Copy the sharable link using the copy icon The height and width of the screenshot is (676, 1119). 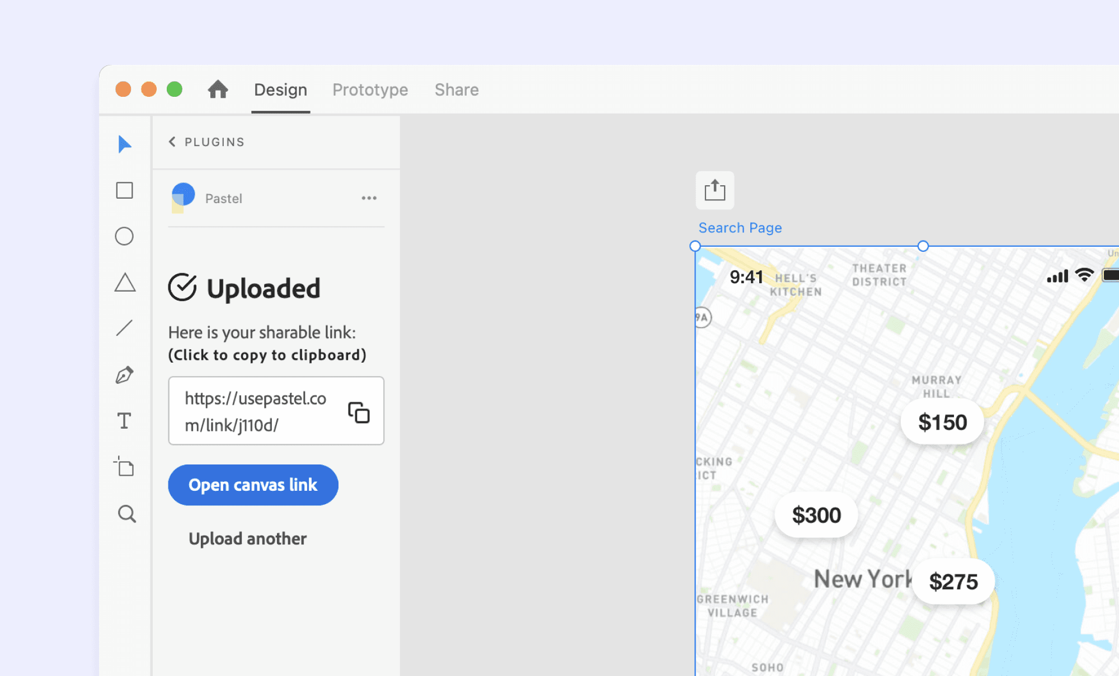360,412
